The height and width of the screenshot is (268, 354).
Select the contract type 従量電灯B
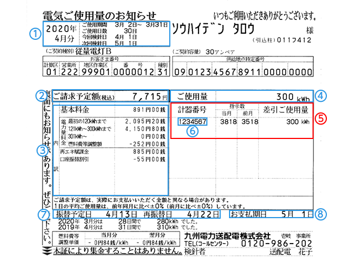(x=93, y=51)
